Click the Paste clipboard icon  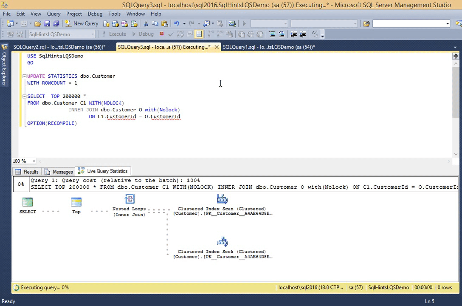tap(164, 24)
